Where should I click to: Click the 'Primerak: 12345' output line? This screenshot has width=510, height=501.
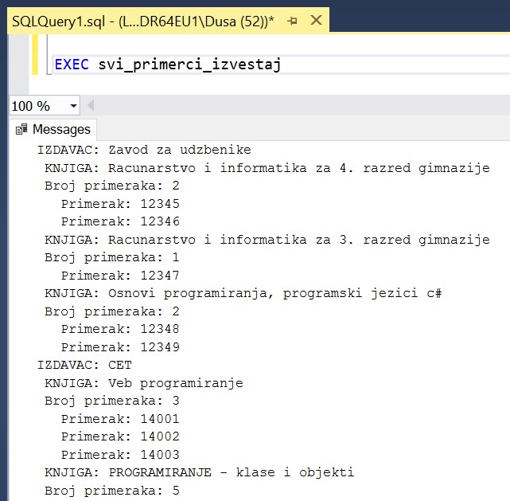(120, 204)
